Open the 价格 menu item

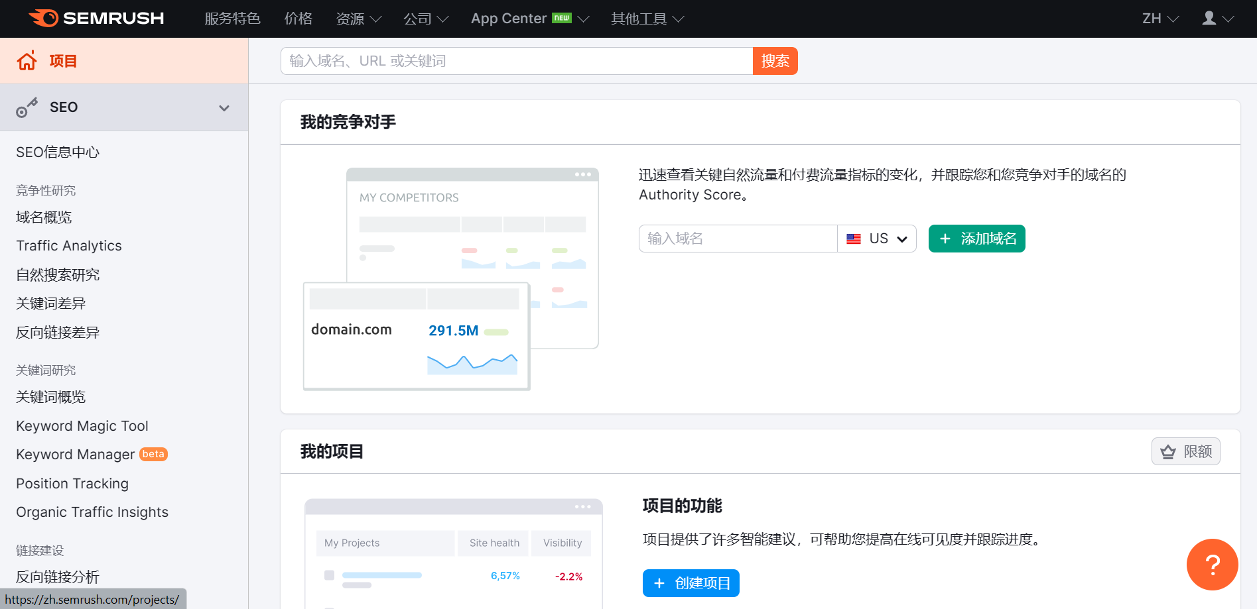(298, 19)
